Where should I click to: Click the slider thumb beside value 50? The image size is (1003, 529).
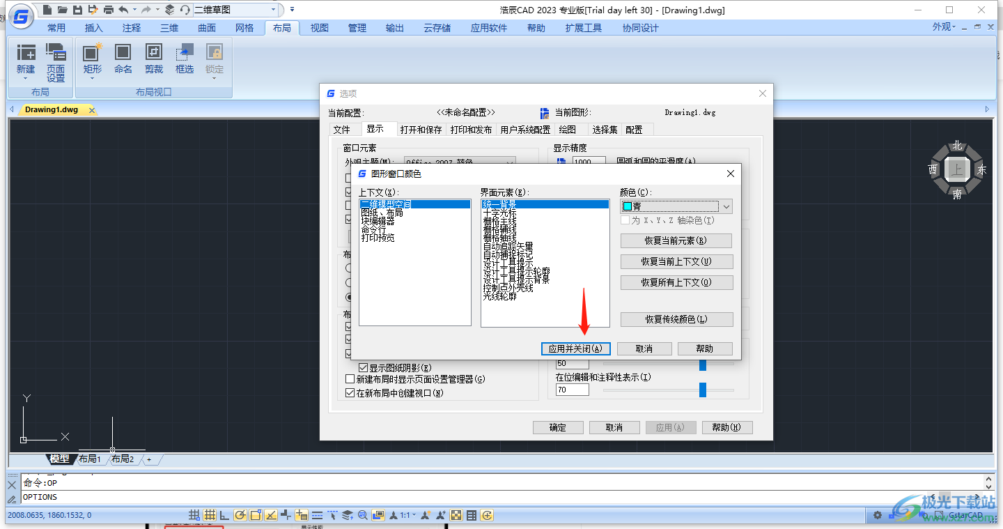coord(702,365)
